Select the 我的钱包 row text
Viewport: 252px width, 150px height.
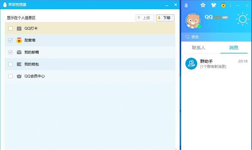31,64
